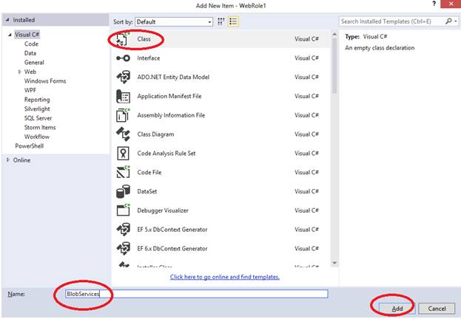This screenshot has height=319, width=461.
Task: Select the Reporting category
Action: click(x=37, y=100)
